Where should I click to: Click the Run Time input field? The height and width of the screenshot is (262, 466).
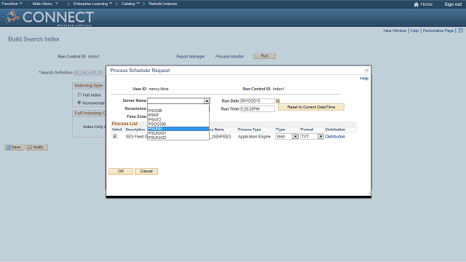pyautogui.click(x=257, y=108)
